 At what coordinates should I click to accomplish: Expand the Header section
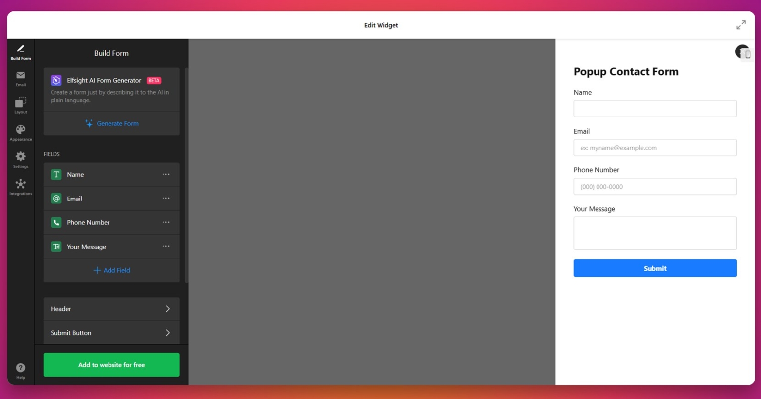[111, 309]
